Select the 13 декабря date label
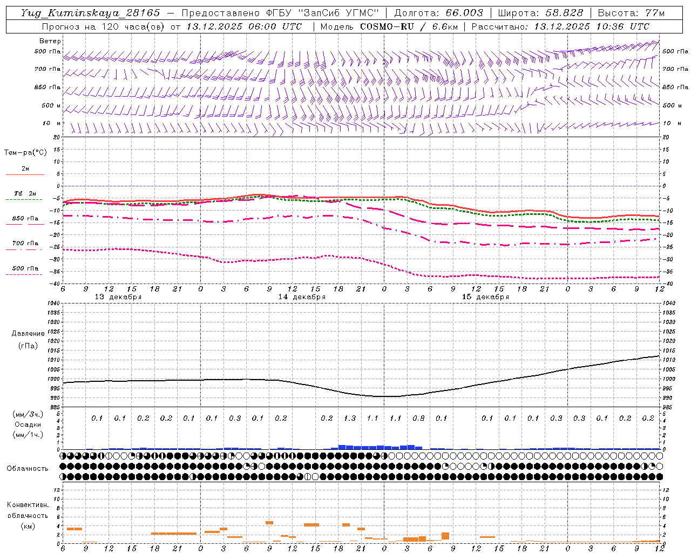The width and height of the screenshot is (691, 553). pyautogui.click(x=118, y=297)
